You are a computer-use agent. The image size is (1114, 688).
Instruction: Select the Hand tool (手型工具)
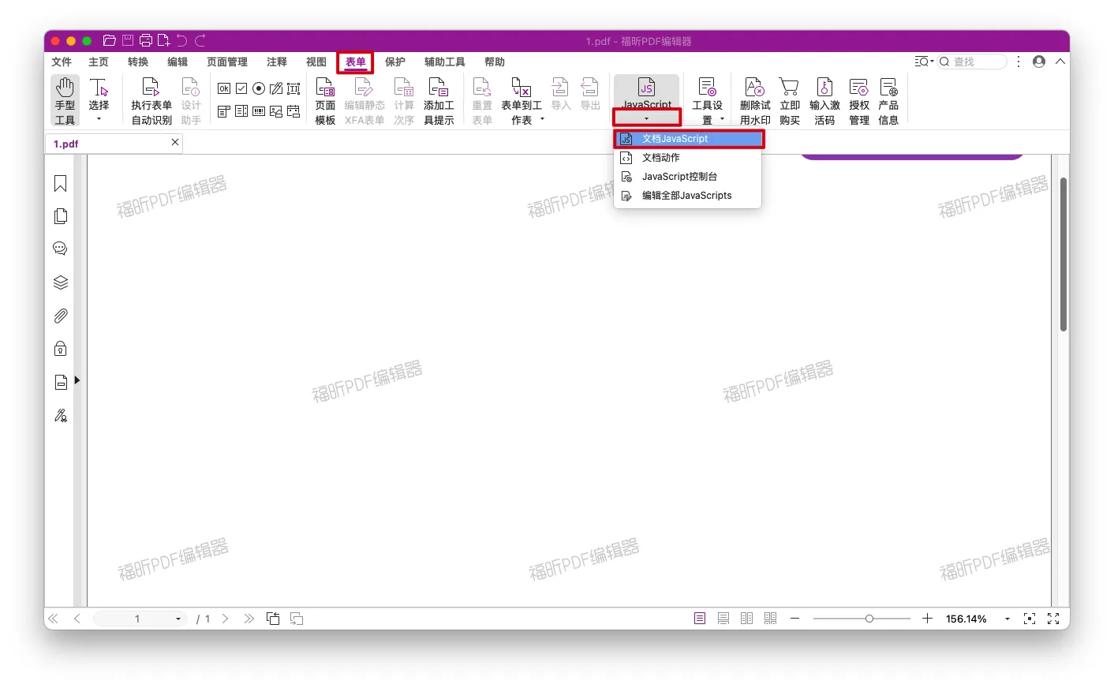[x=65, y=100]
